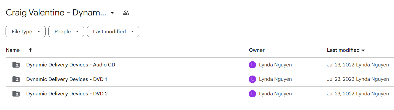Viewport: 394px width, 110px height.
Task: Click Lynda Nguyen avatar in DVD 2 row
Action: point(252,94)
